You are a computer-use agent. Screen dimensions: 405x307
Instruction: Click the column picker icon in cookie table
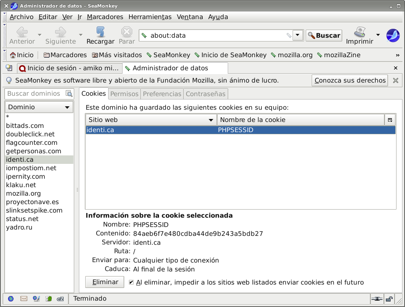click(390, 120)
